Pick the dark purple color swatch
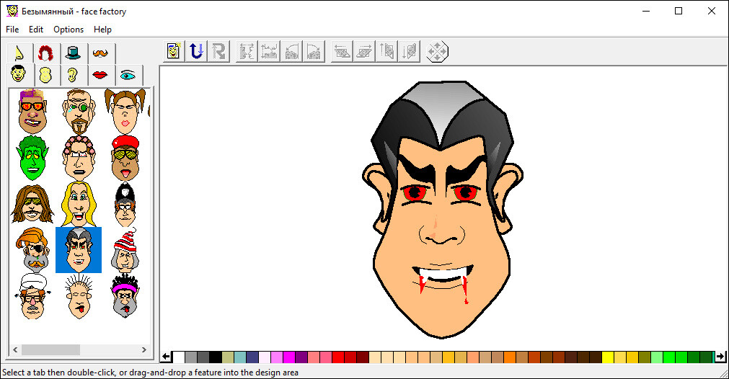Image resolution: width=729 pixels, height=379 pixels. pyautogui.click(x=301, y=357)
